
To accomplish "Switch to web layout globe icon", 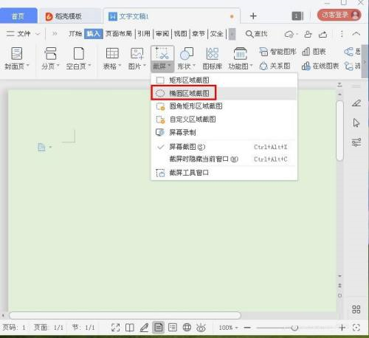I will click(x=187, y=327).
